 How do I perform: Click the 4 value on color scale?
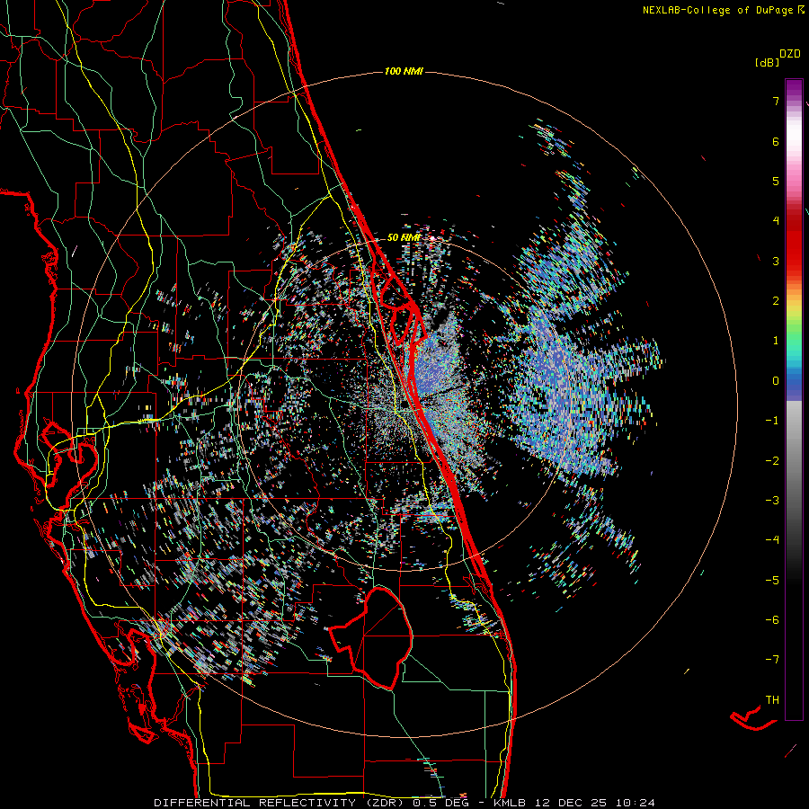coord(776,221)
